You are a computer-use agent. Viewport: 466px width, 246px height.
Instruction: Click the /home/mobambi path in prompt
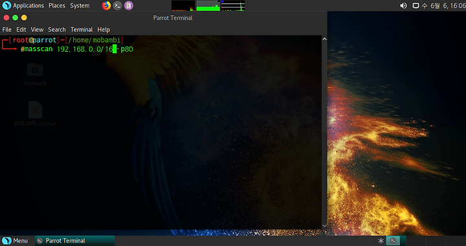pyautogui.click(x=94, y=39)
